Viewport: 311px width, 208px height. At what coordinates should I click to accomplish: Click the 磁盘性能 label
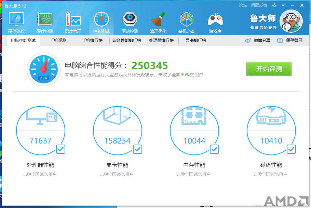[x=271, y=165]
